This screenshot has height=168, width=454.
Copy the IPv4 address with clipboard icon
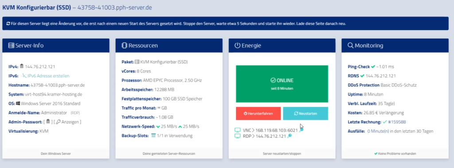pyautogui.click(x=22, y=66)
